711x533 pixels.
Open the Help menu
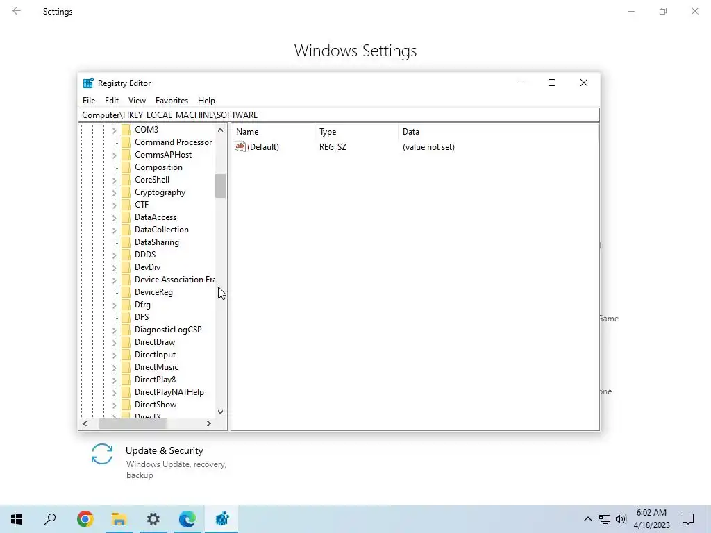pos(206,101)
